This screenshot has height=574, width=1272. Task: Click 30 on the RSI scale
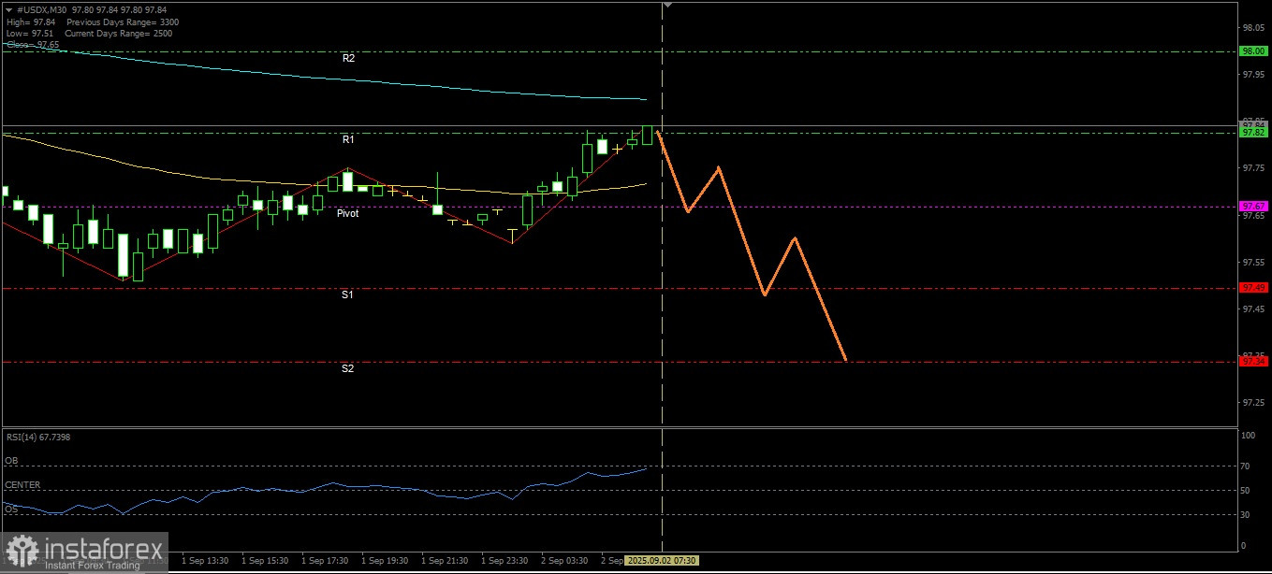coord(1246,514)
